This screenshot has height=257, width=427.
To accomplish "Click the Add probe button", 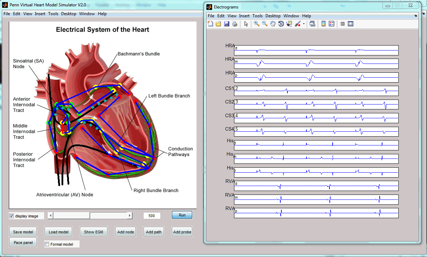I will click(x=182, y=232).
